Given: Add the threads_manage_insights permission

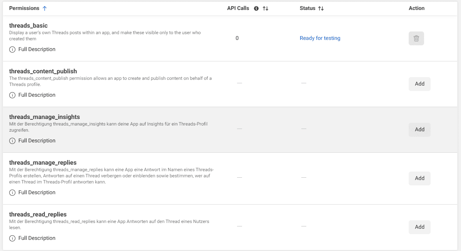Looking at the screenshot, I should pos(419,129).
